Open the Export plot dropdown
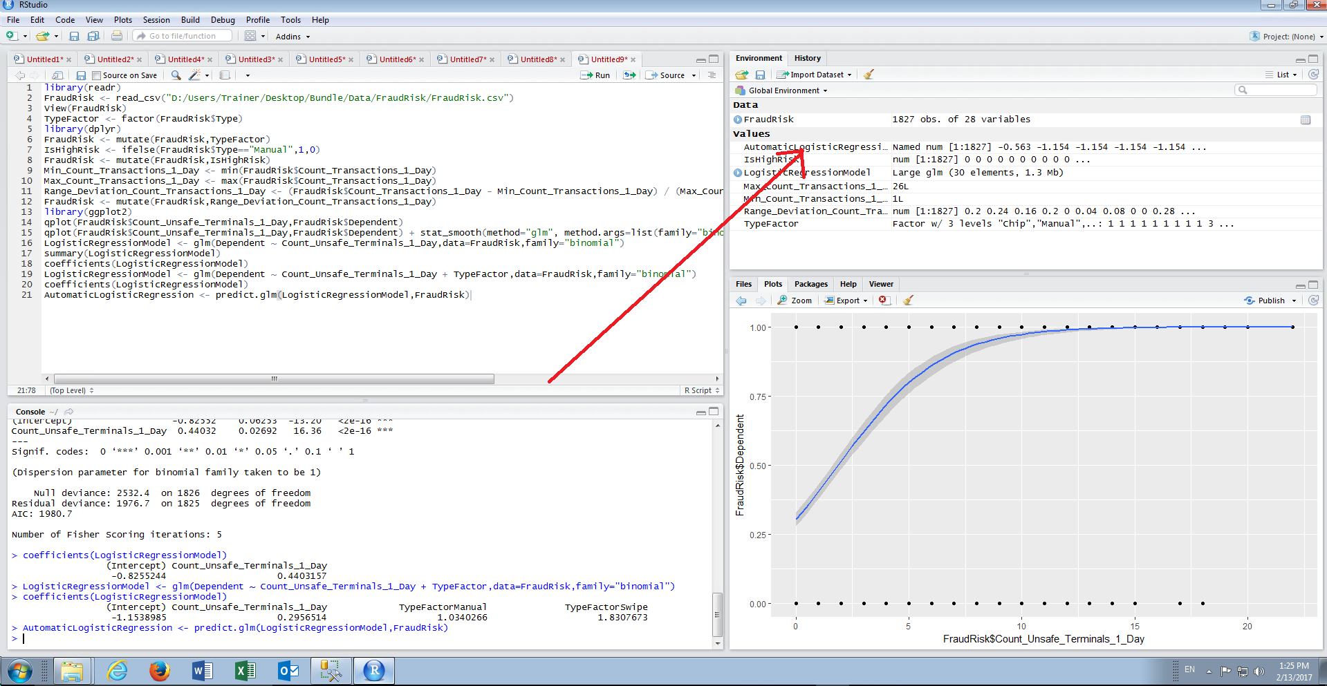The image size is (1327, 686). (846, 301)
